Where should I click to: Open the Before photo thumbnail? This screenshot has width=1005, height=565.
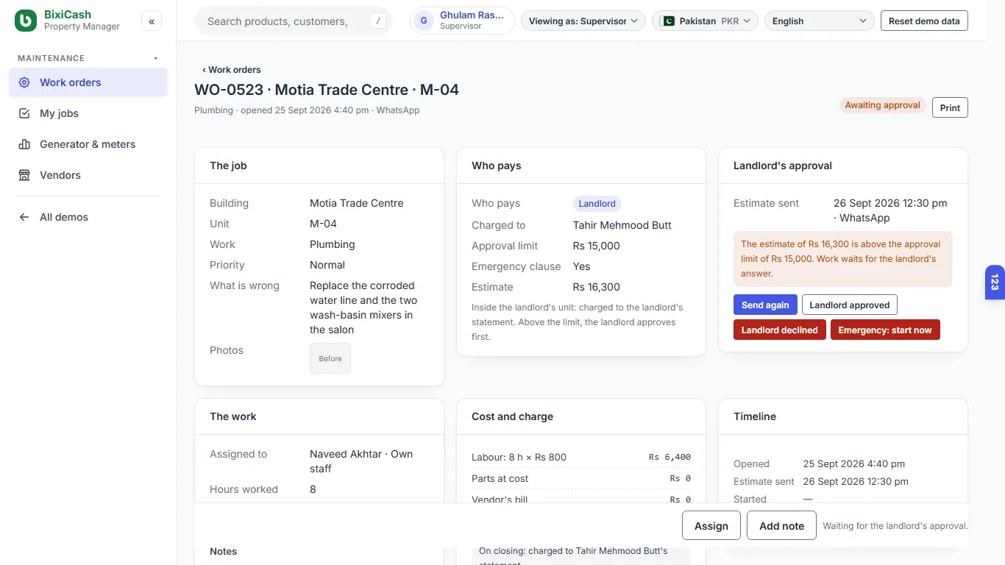click(x=330, y=358)
